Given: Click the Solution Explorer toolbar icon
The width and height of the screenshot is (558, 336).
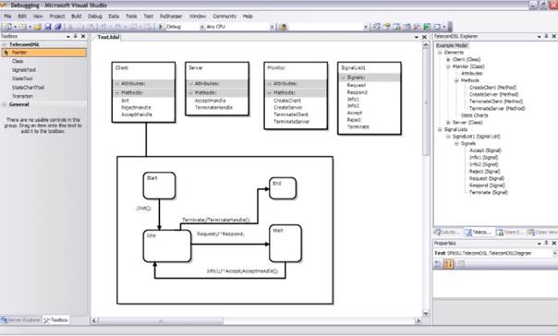Looking at the screenshot, I should coord(377,27).
